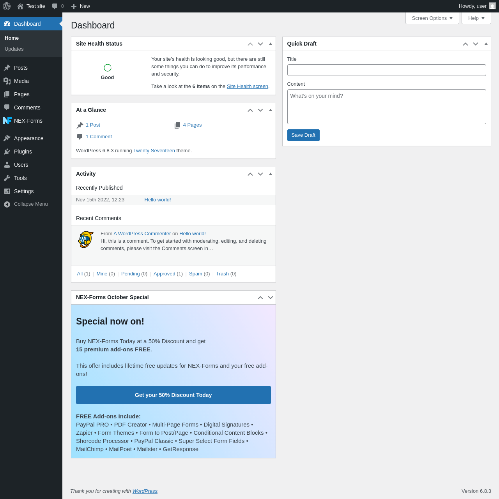The width and height of the screenshot is (499, 499).
Task: Focus the Quick Draft Title field
Action: 387,70
